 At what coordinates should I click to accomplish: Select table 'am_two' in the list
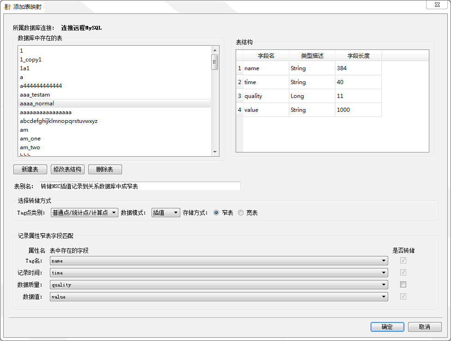(x=115, y=147)
